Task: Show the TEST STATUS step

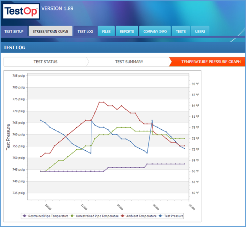Action: pos(46,62)
